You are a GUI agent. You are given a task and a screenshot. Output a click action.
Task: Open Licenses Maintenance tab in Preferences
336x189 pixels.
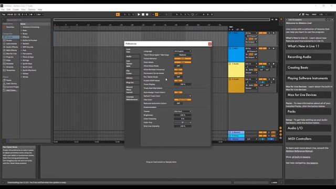tap(132, 98)
